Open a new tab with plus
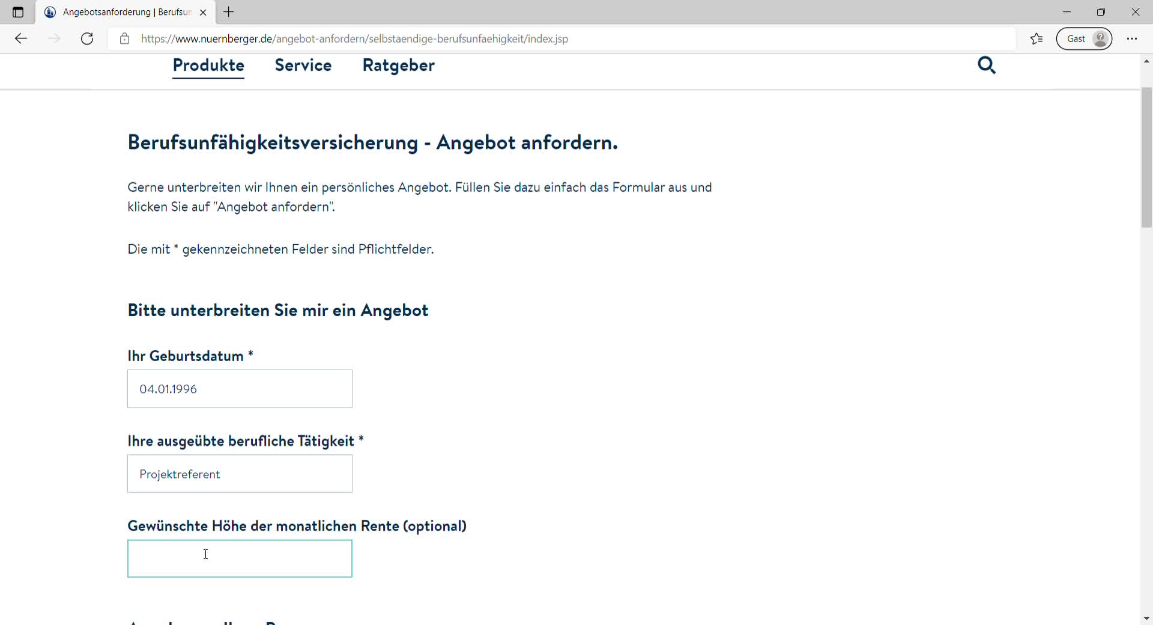This screenshot has width=1153, height=625. (x=229, y=12)
